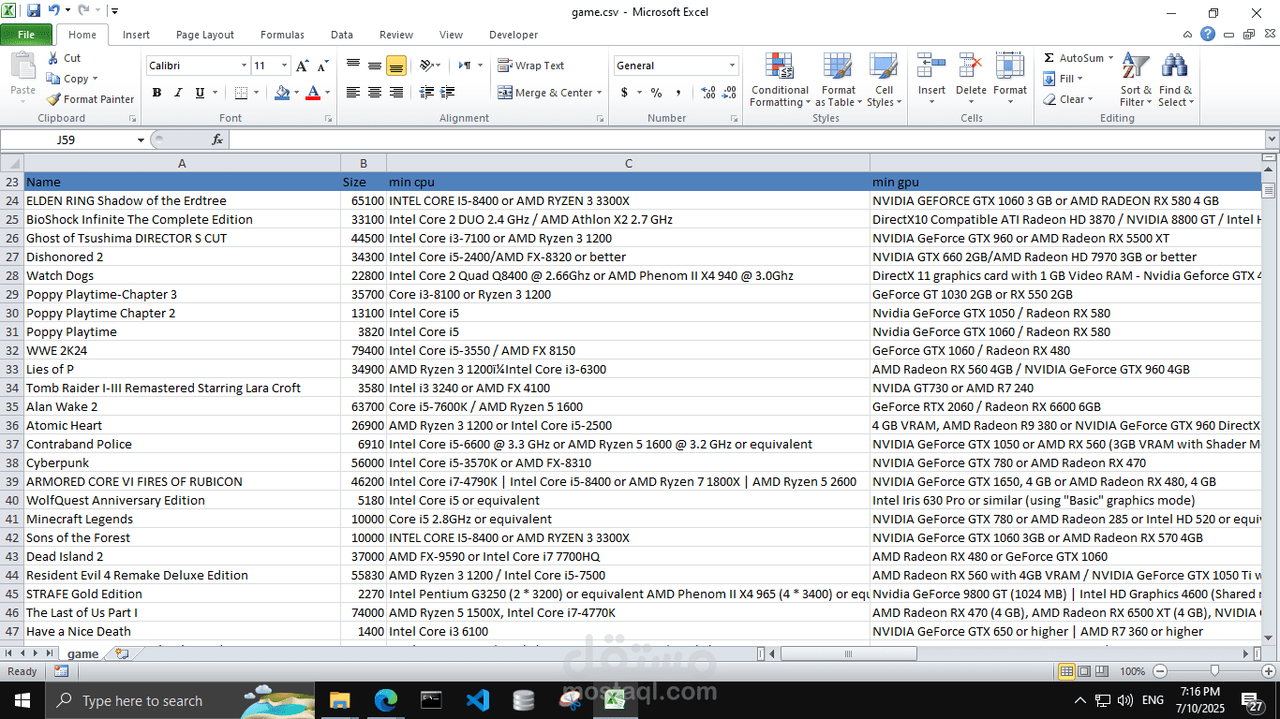The image size is (1280, 719).
Task: Apply Accounting dollar format
Action: (624, 93)
